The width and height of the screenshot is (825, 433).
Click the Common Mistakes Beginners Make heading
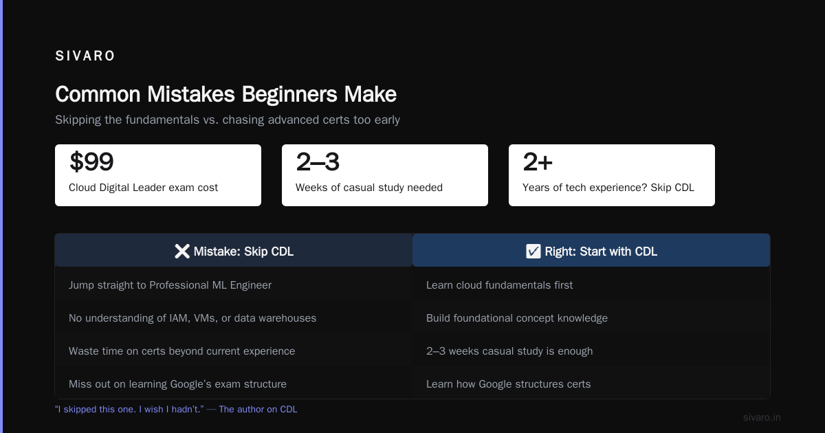point(225,94)
